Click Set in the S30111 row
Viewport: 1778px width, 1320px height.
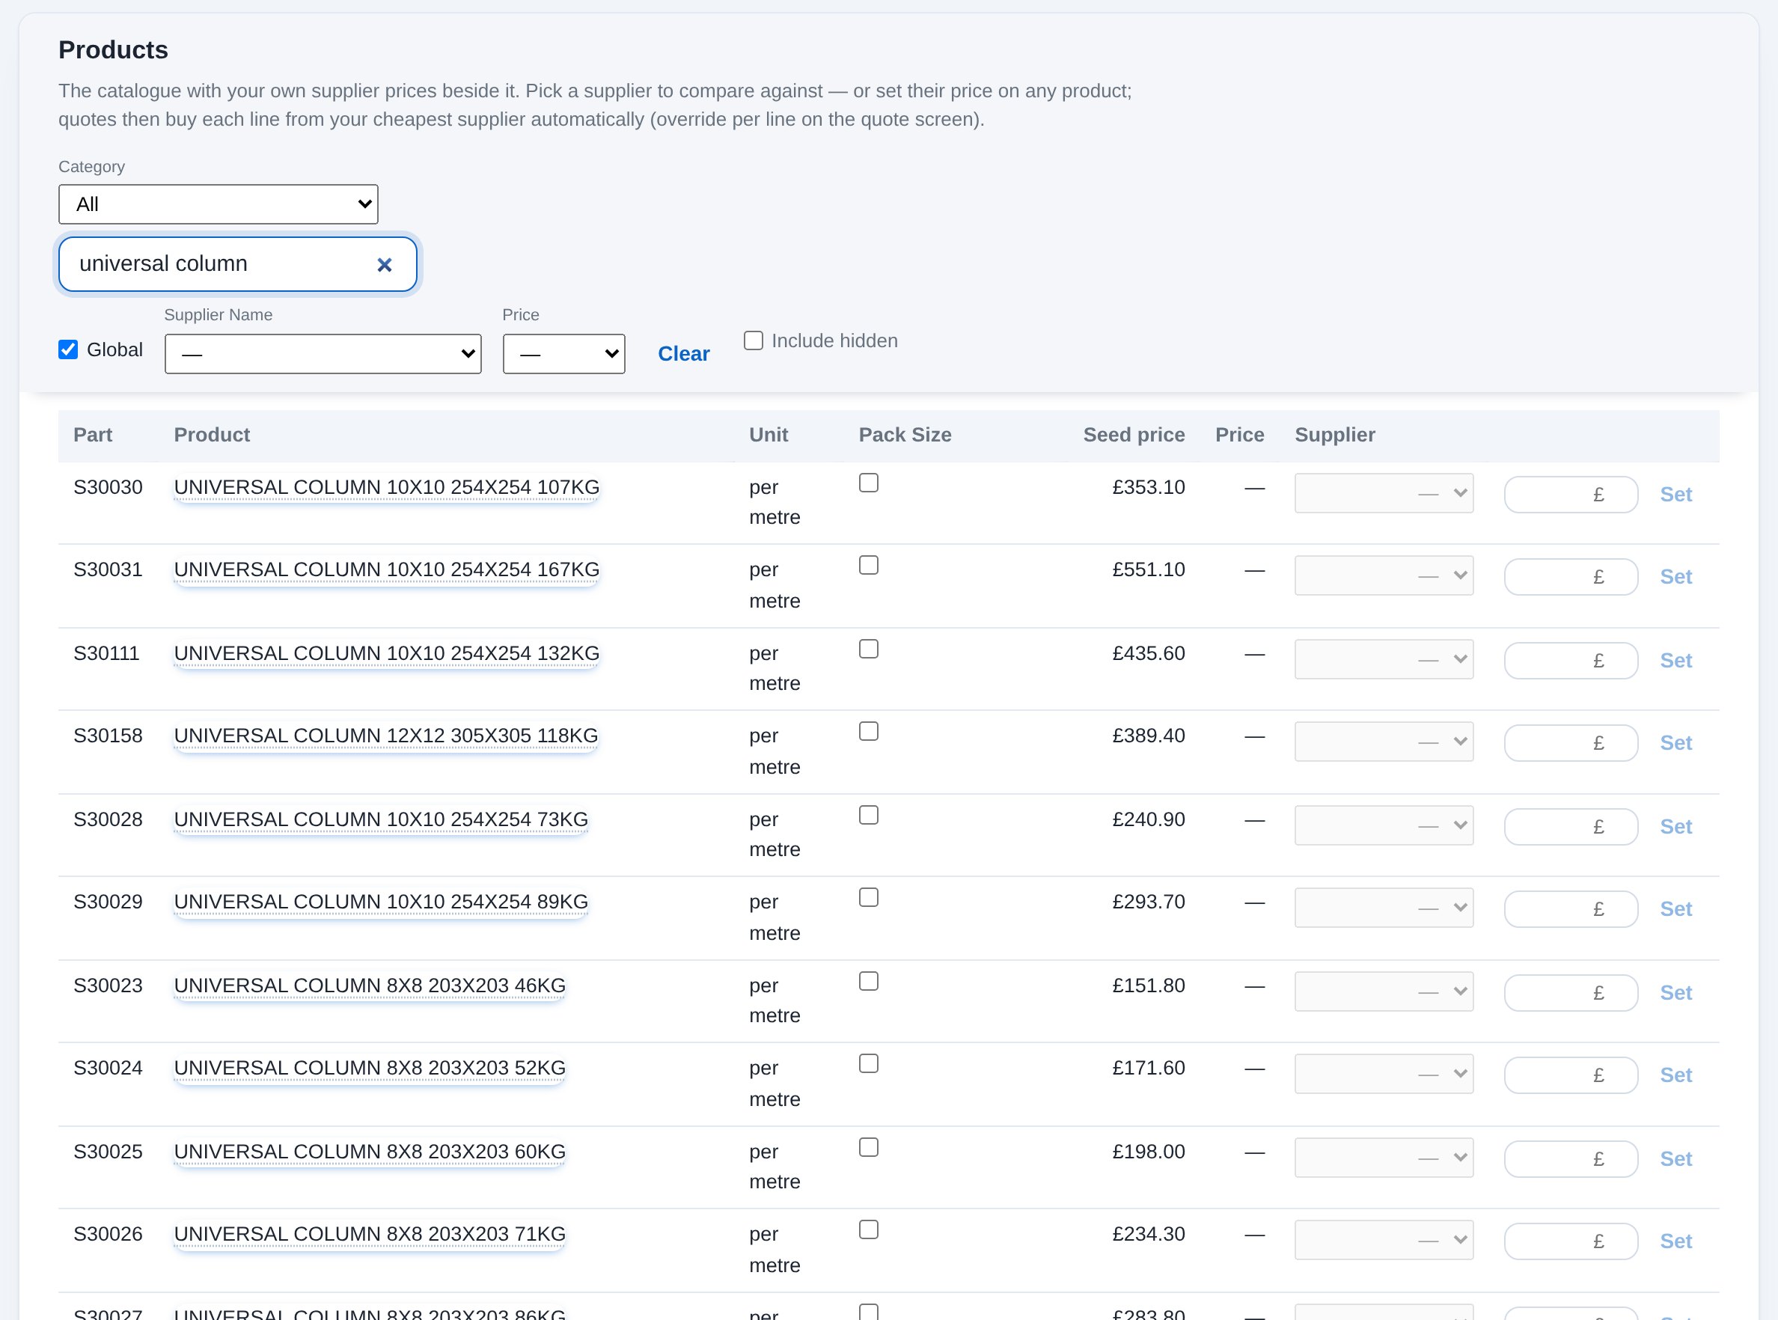1675,661
